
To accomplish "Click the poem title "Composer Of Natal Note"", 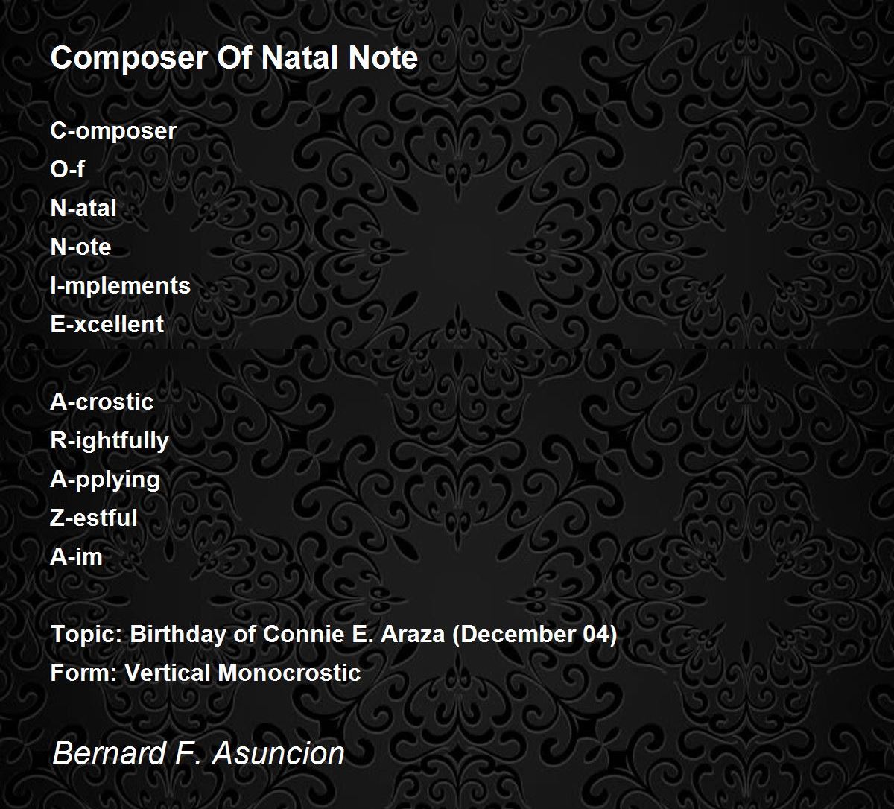I will [x=234, y=58].
